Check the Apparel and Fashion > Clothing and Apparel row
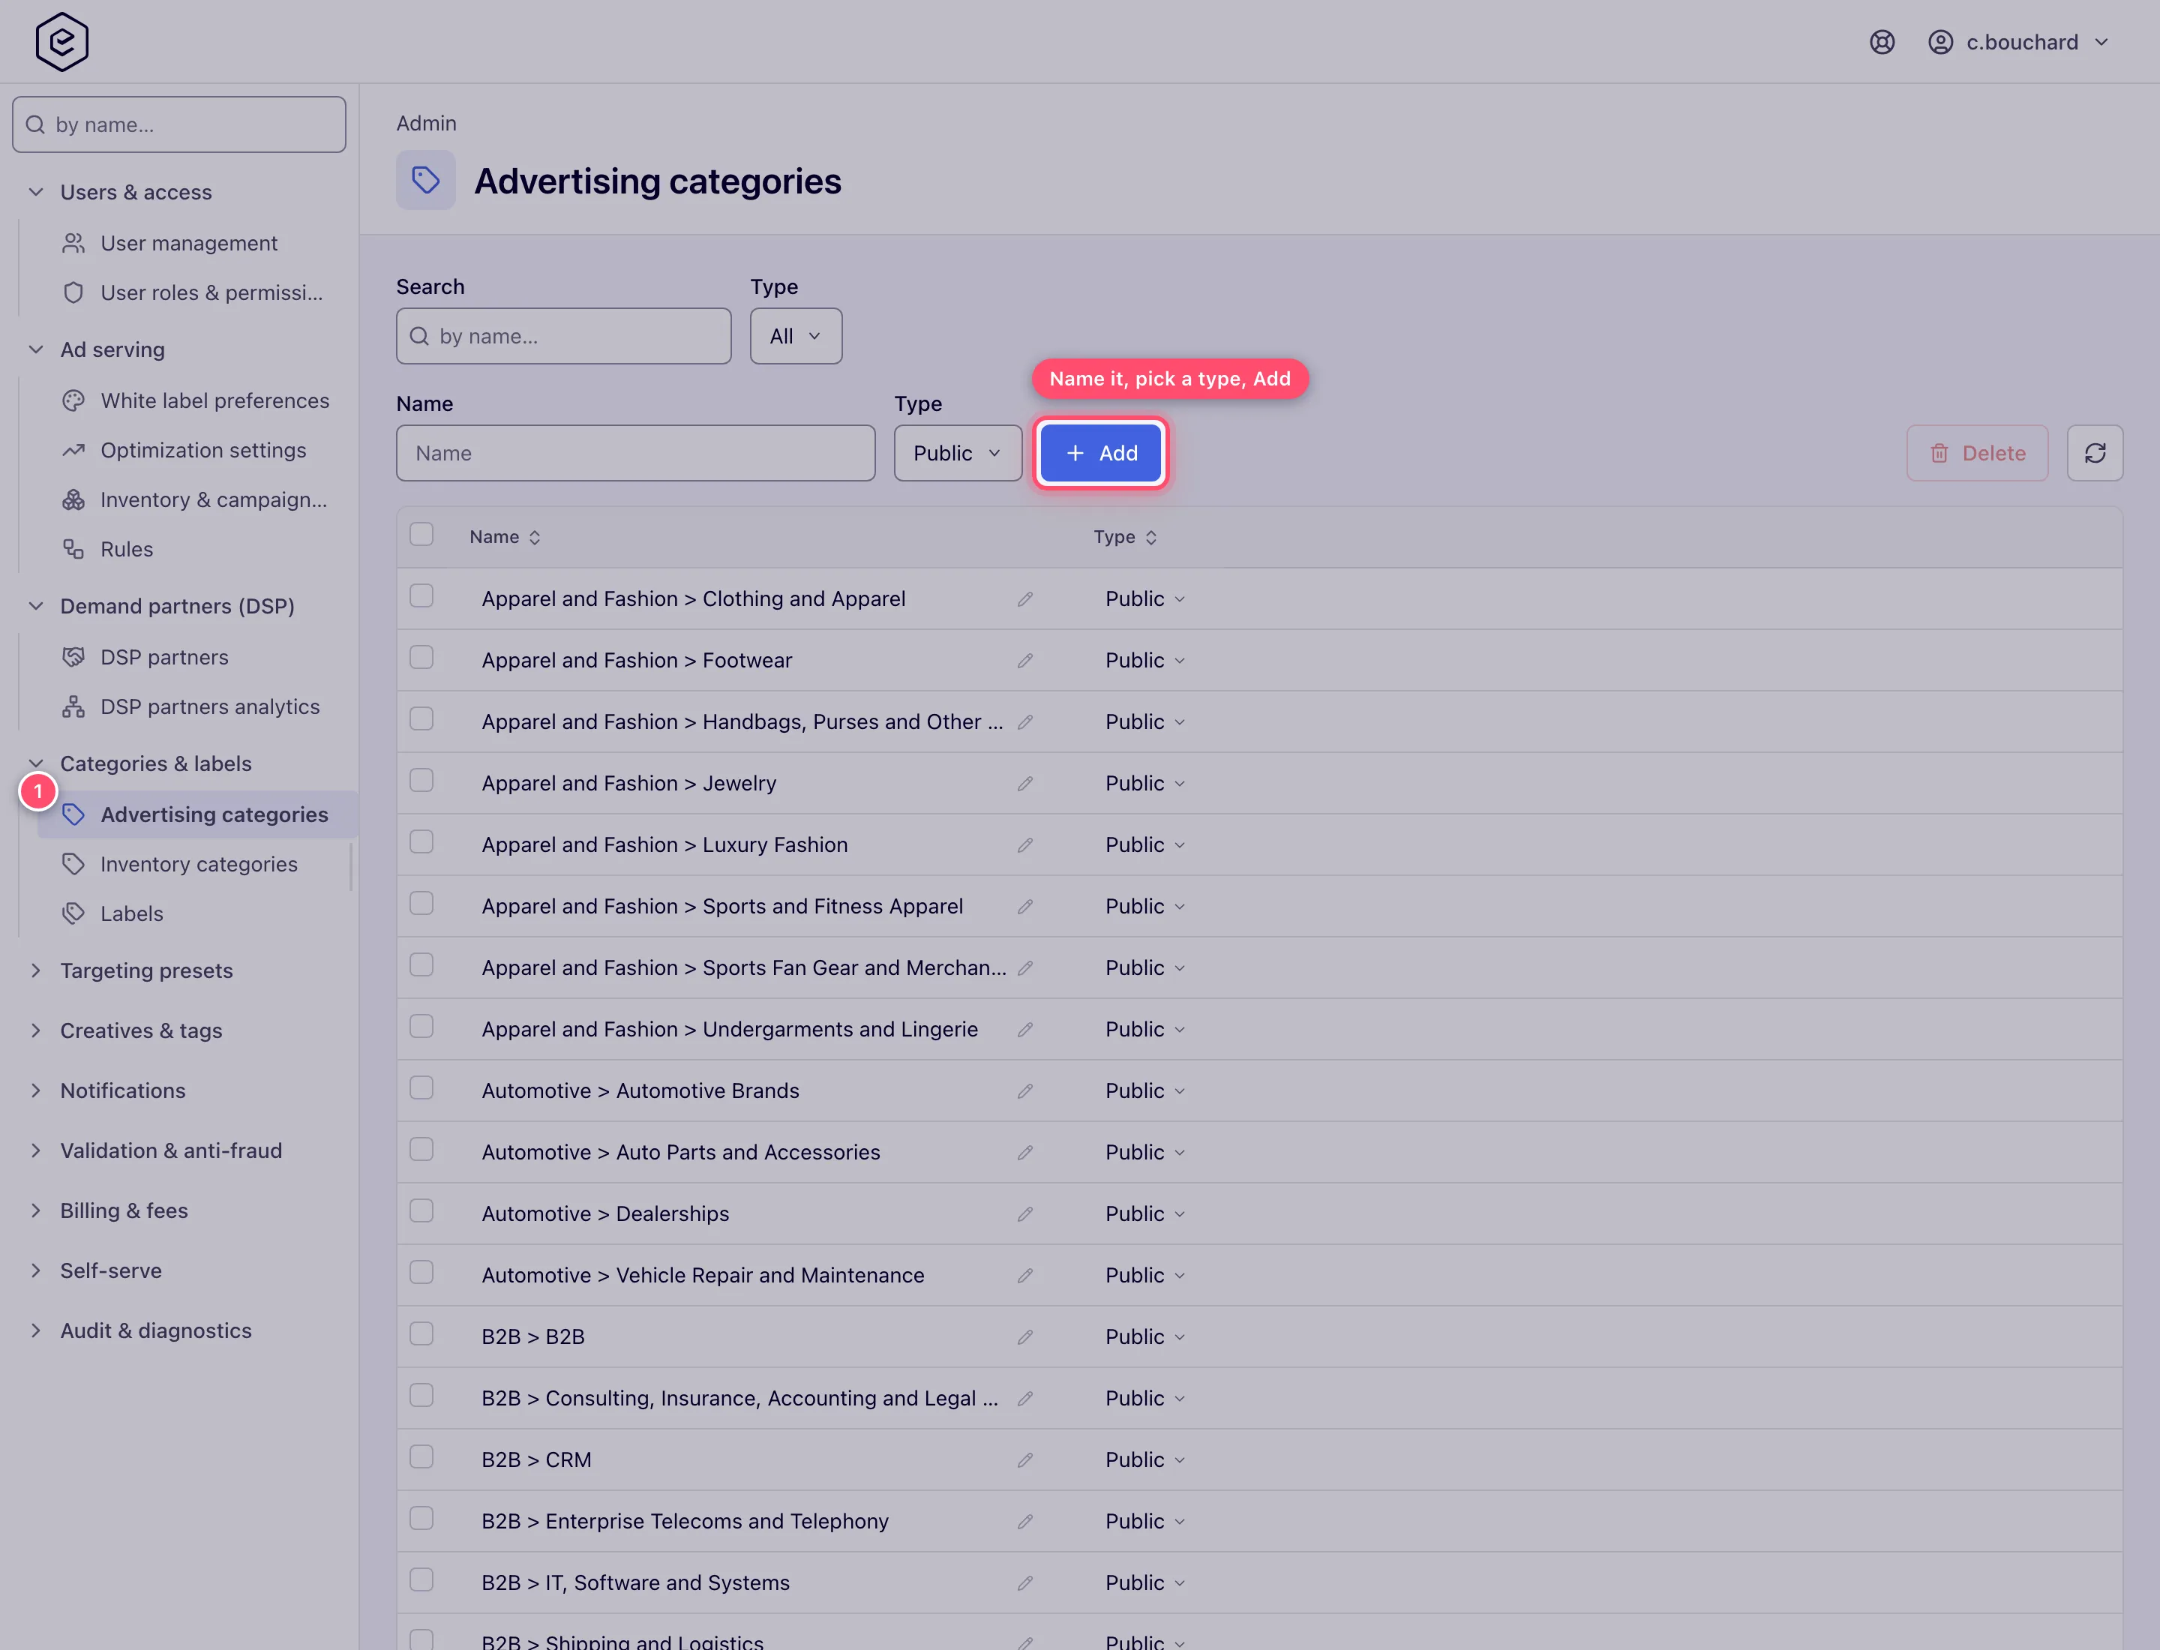This screenshot has width=2160, height=1650. click(x=421, y=596)
